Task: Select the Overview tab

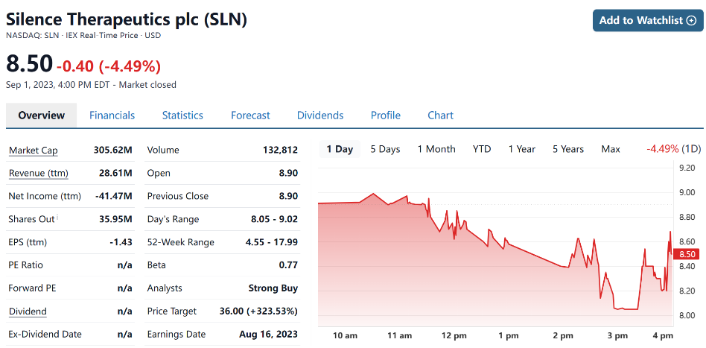Action: pyautogui.click(x=42, y=116)
